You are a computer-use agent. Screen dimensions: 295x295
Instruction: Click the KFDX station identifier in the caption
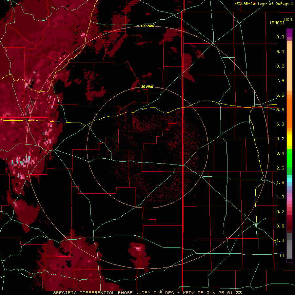pos(189,293)
